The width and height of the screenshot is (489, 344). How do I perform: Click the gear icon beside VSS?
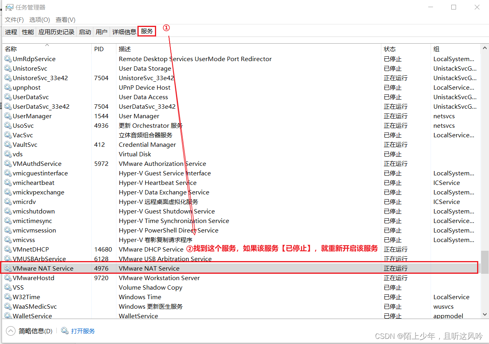click(x=8, y=287)
